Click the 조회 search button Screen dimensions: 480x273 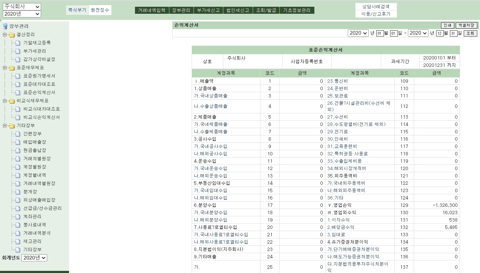(470, 33)
